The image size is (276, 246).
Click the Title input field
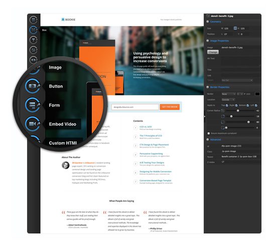(x=241, y=70)
